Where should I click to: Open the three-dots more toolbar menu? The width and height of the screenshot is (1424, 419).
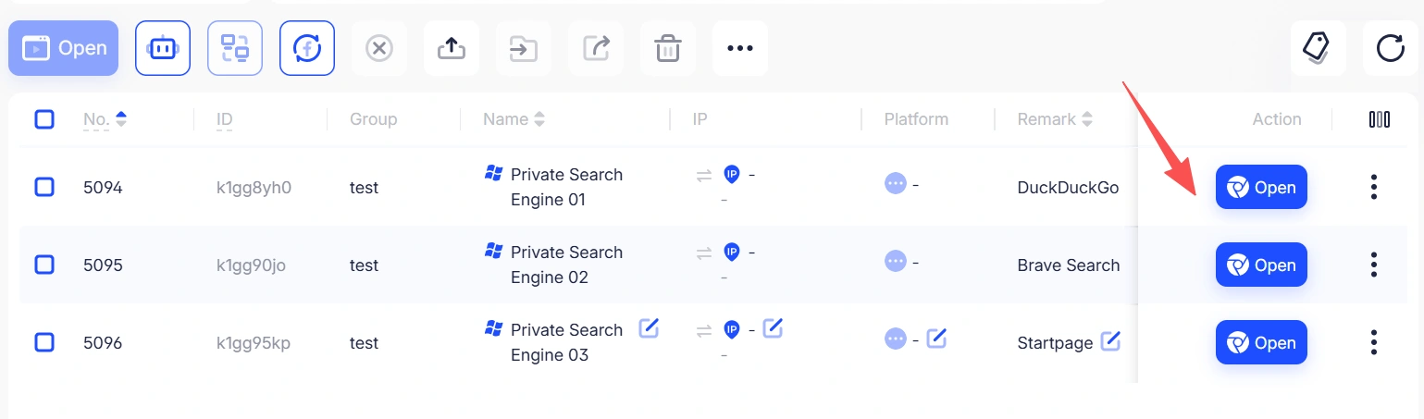click(740, 48)
